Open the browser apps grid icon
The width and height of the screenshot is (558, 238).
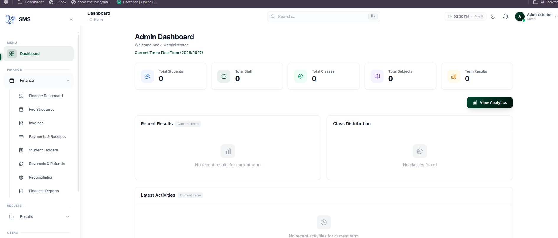coord(6,2)
